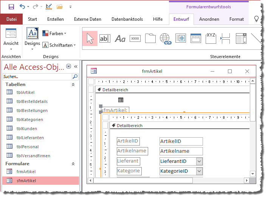Select the label (Aa) control tool
This screenshot has height=198, width=268.
(x=120, y=38)
